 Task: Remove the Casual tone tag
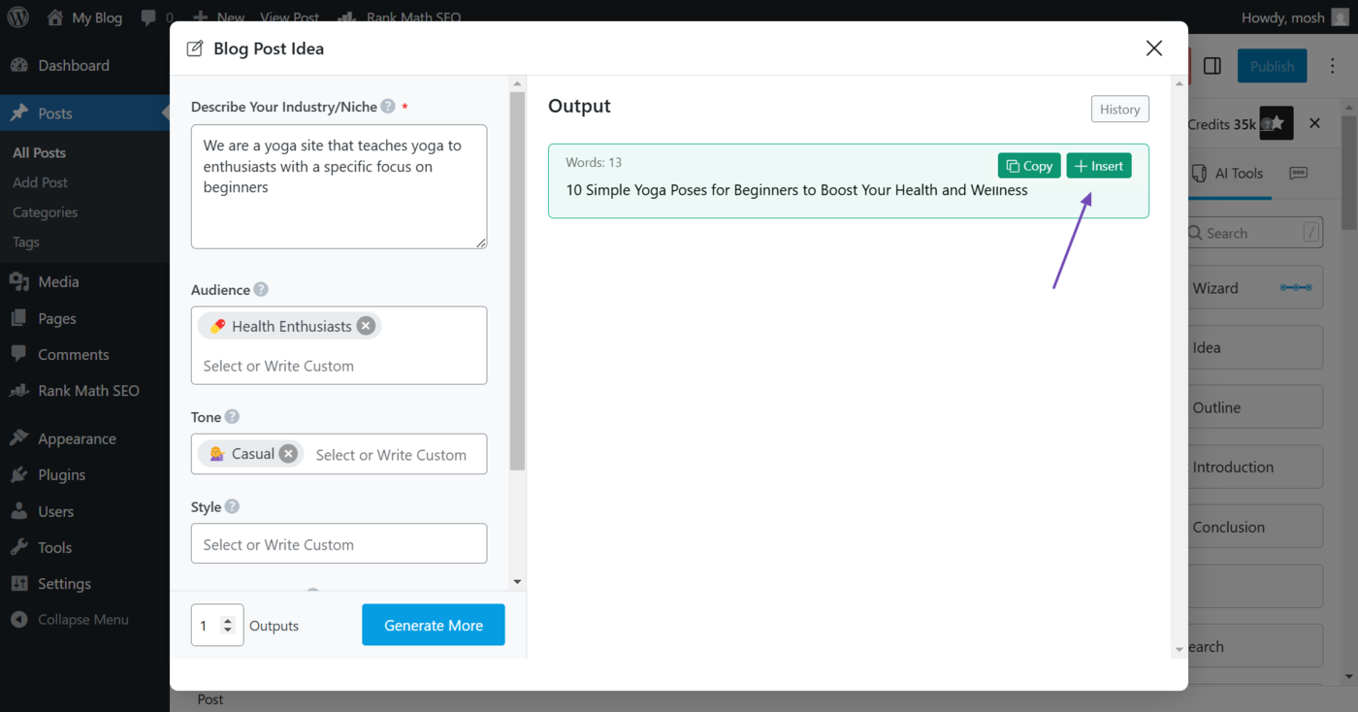[288, 453]
